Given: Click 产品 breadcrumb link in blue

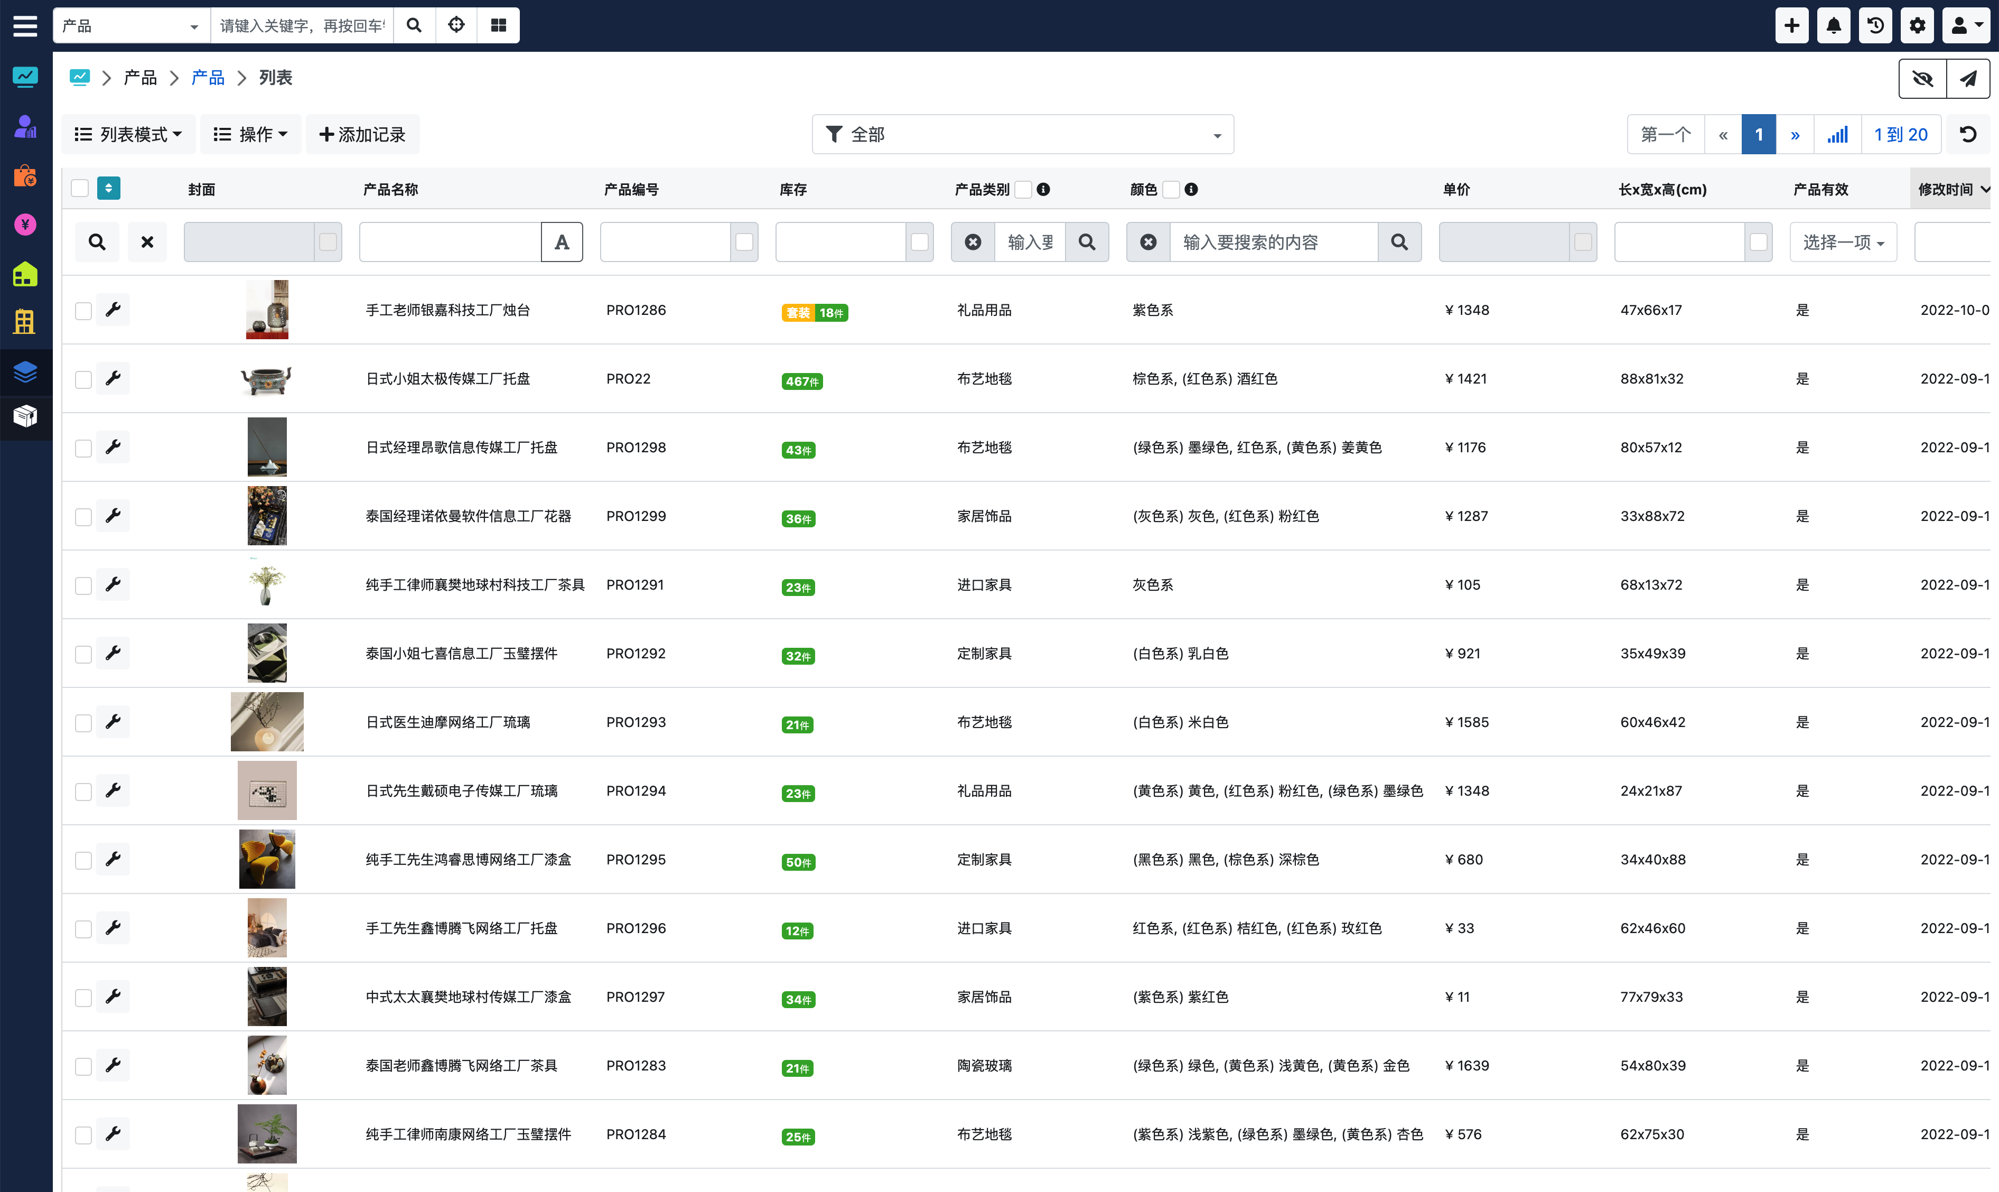Looking at the screenshot, I should pos(208,77).
